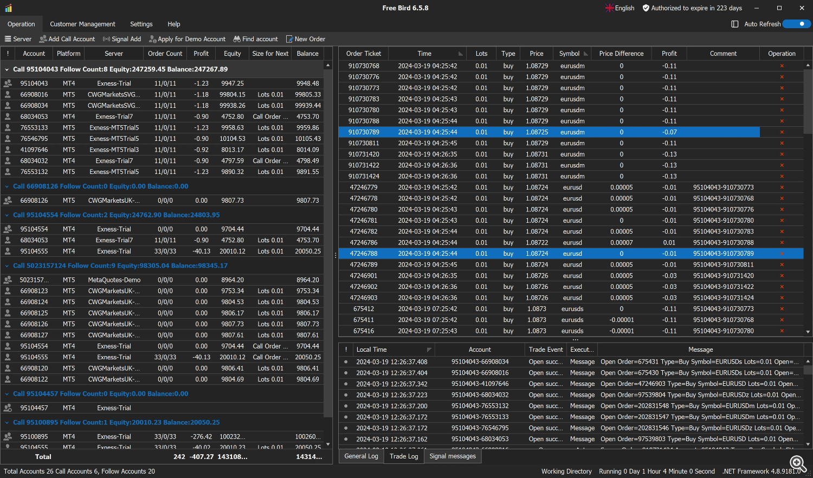The height and width of the screenshot is (478, 813).
Task: Select the Trade Log tab
Action: coord(404,456)
